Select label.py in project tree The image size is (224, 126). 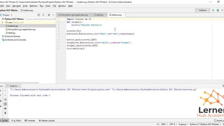(12, 33)
